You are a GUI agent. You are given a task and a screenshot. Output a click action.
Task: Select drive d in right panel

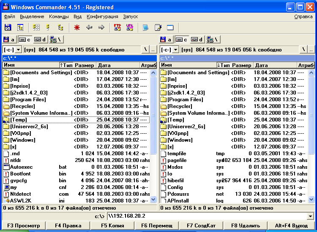tap(197, 40)
